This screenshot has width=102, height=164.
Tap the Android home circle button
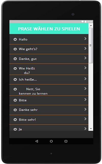point(51,141)
